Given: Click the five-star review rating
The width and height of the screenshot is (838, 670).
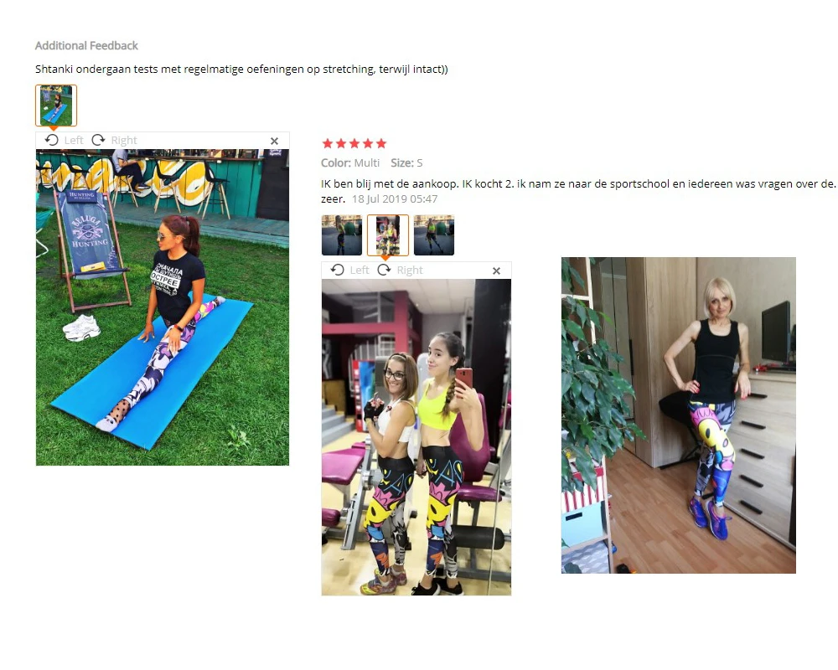Looking at the screenshot, I should pyautogui.click(x=354, y=143).
